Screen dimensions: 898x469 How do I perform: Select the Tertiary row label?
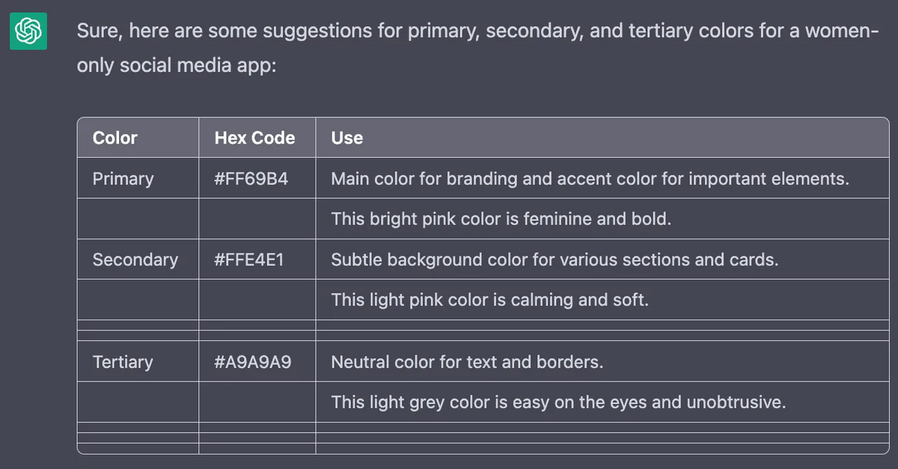123,362
